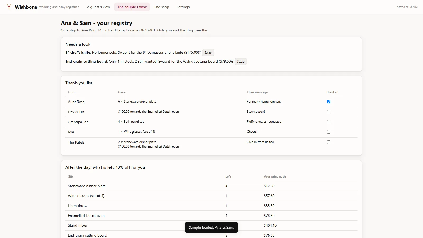Screen dimensions: 423x238
Task: Click 'Sample loaded: Ana & Sam.' toast
Action: coord(211,227)
